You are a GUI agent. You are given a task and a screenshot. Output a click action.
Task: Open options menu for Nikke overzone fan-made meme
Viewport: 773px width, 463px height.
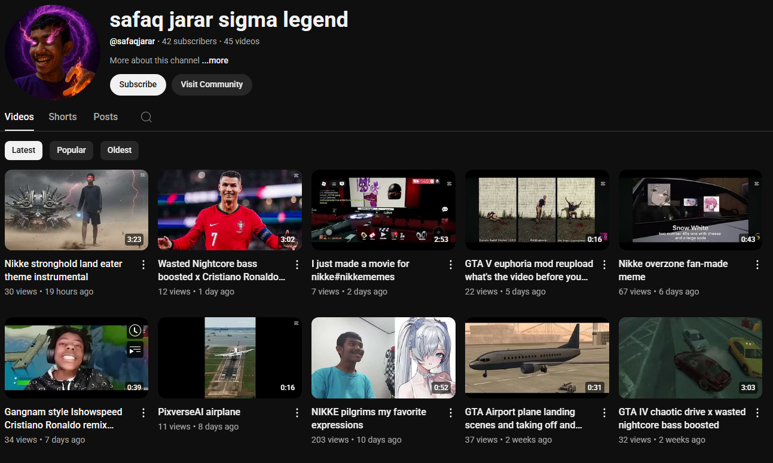click(757, 265)
